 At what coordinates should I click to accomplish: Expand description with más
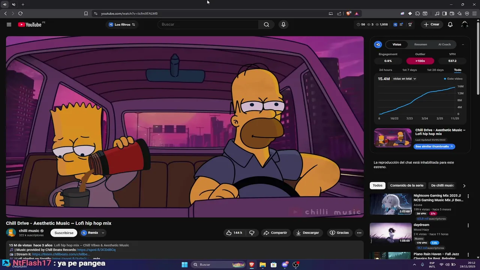pyautogui.click(x=96, y=259)
